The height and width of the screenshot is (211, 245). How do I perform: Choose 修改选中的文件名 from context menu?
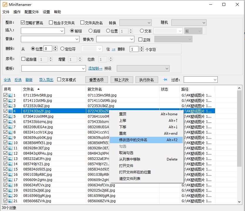[133, 140]
